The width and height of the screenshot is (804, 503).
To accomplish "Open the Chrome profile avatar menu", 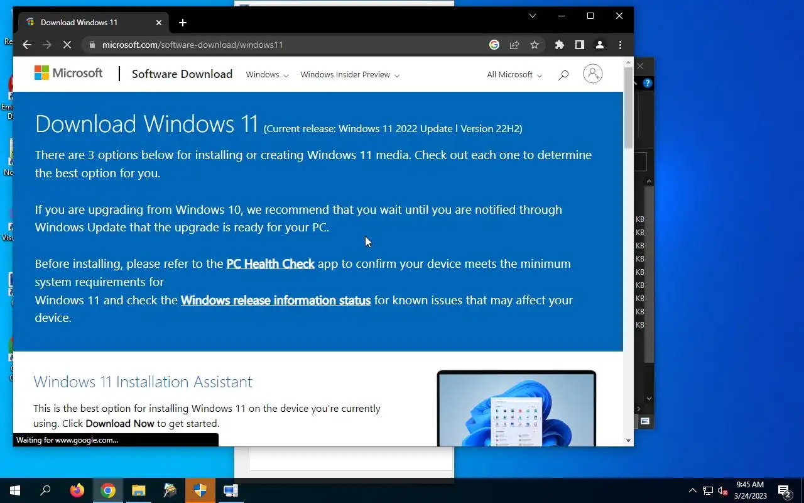I will (600, 45).
